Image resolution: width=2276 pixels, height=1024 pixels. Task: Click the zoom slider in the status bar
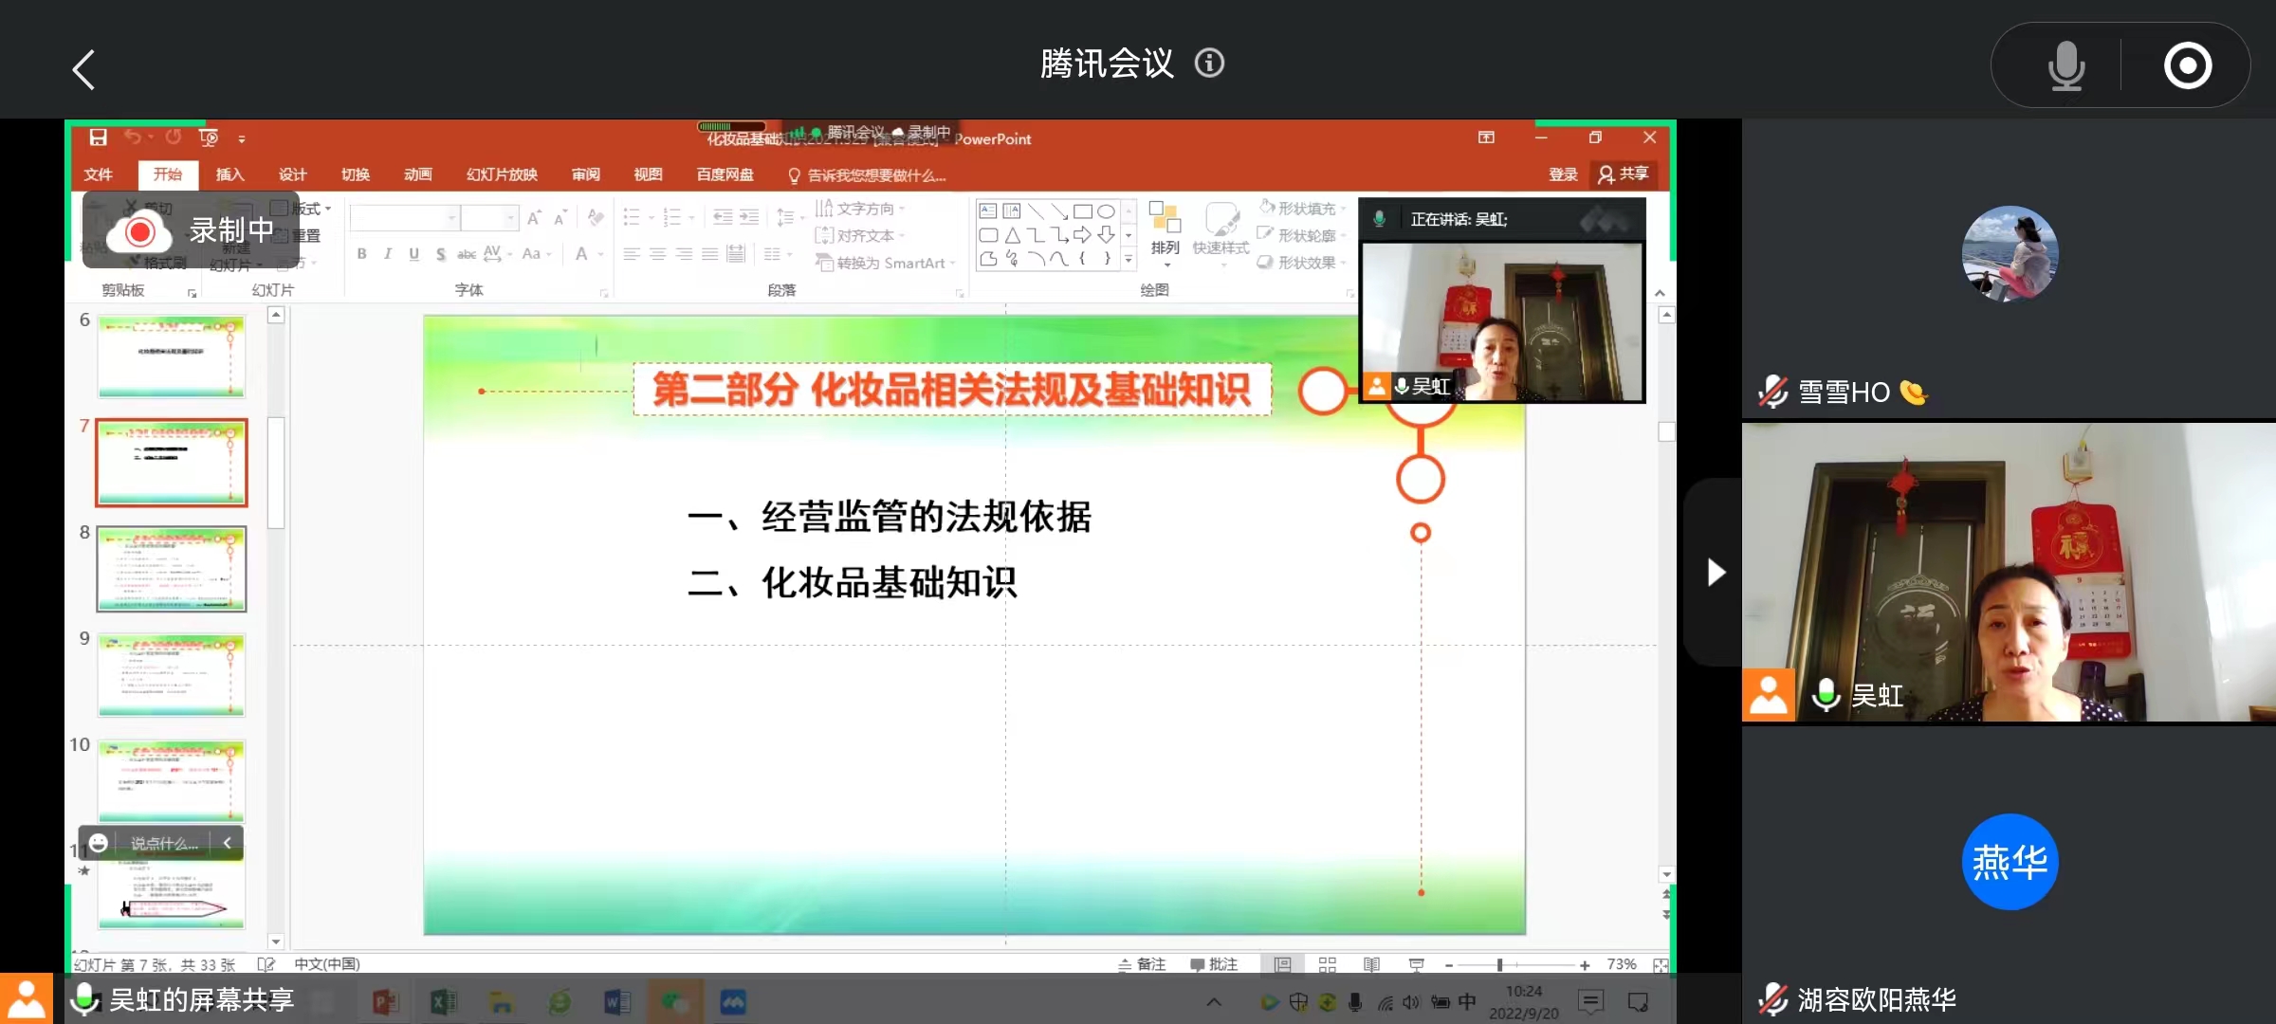tap(1499, 965)
